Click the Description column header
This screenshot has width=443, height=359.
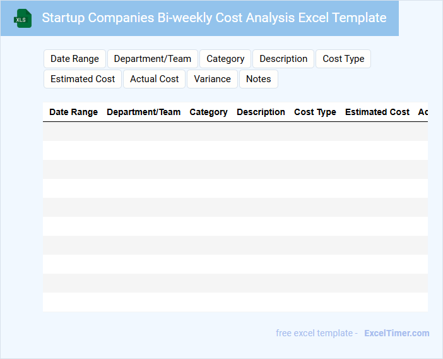261,112
